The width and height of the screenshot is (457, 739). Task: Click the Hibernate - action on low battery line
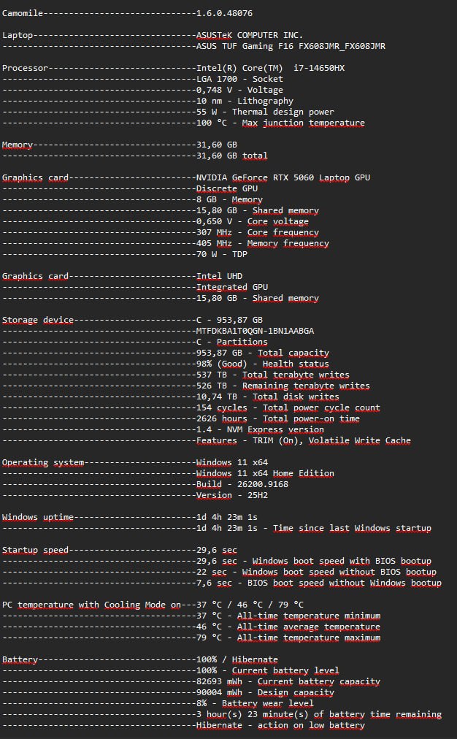281,725
